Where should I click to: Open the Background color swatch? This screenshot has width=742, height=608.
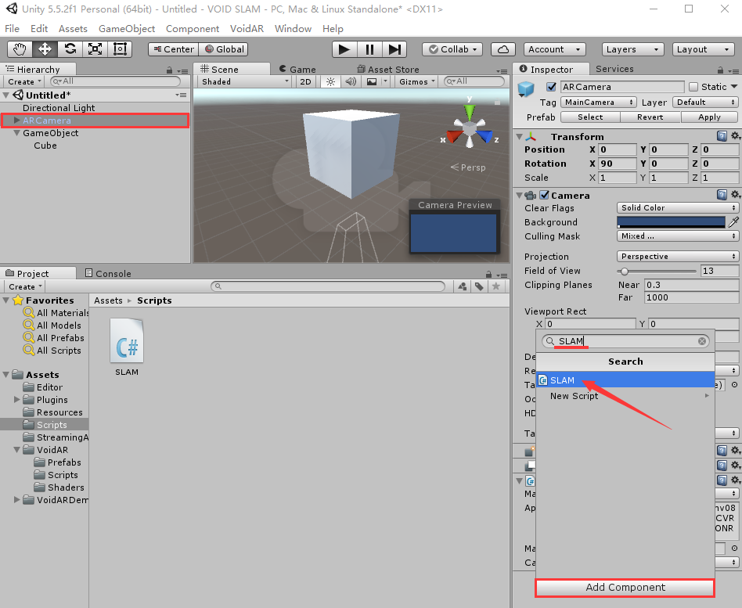point(671,222)
